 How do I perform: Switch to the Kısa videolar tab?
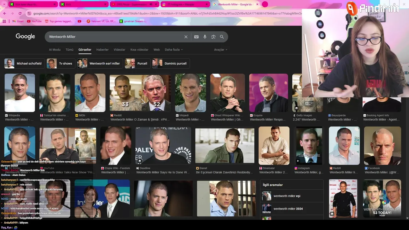coord(139,50)
